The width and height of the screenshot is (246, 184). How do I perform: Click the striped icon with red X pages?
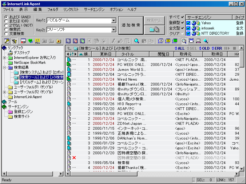point(75,41)
